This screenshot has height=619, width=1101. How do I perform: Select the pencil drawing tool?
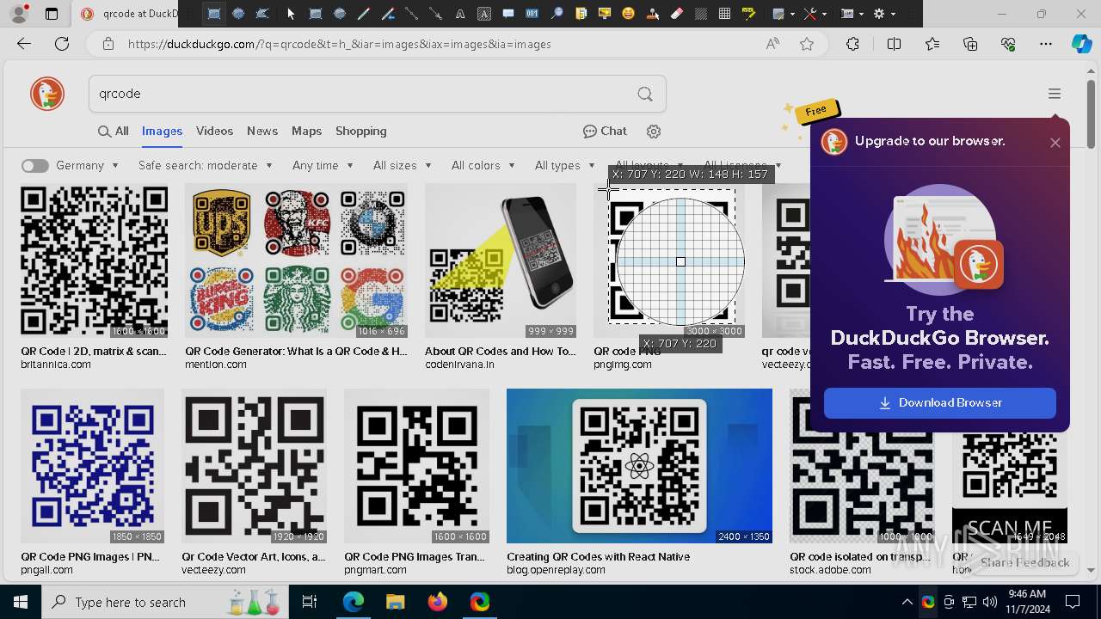364,14
